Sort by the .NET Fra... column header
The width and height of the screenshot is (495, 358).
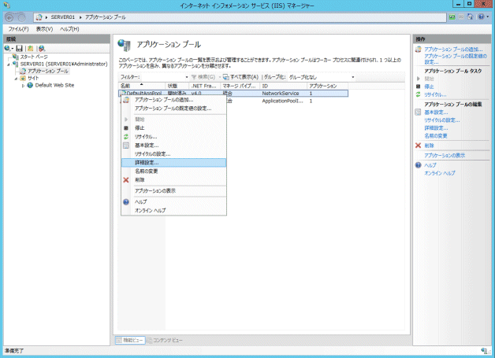(205, 86)
